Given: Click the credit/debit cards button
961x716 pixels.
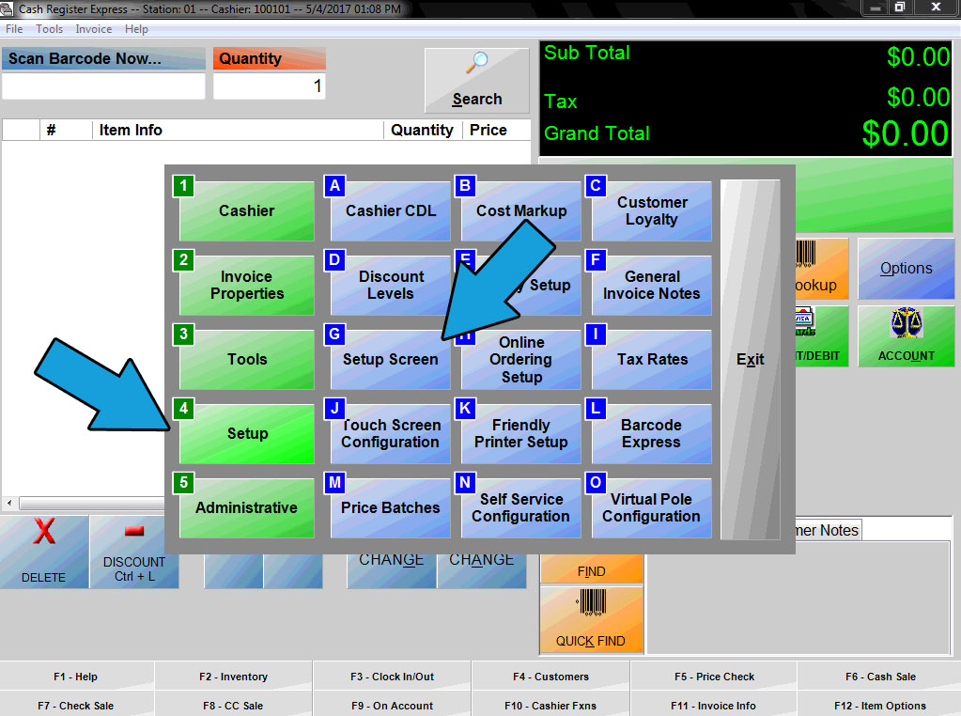Looking at the screenshot, I should pos(821,336).
